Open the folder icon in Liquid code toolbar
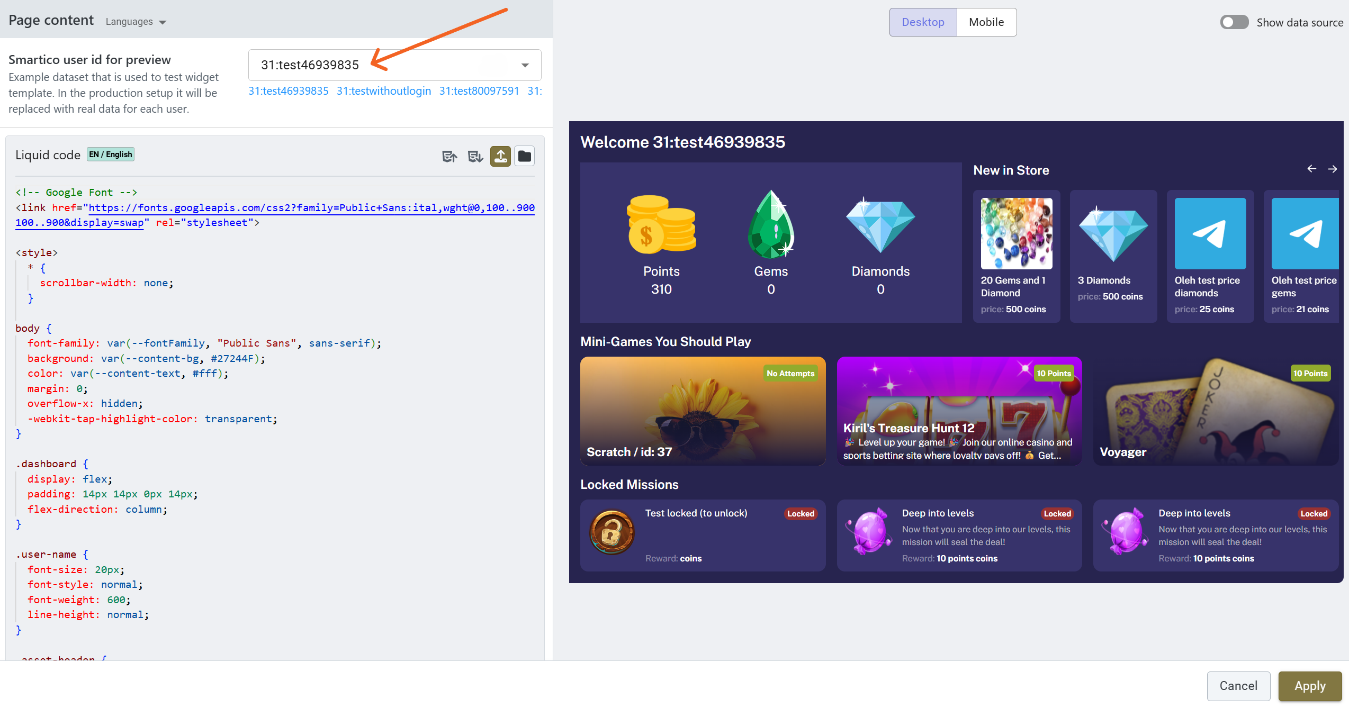Image resolution: width=1349 pixels, height=708 pixels. pos(525,156)
